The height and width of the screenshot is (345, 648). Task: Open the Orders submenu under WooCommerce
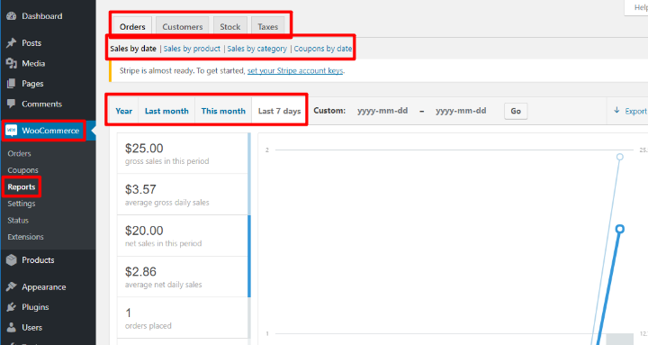pyautogui.click(x=19, y=153)
